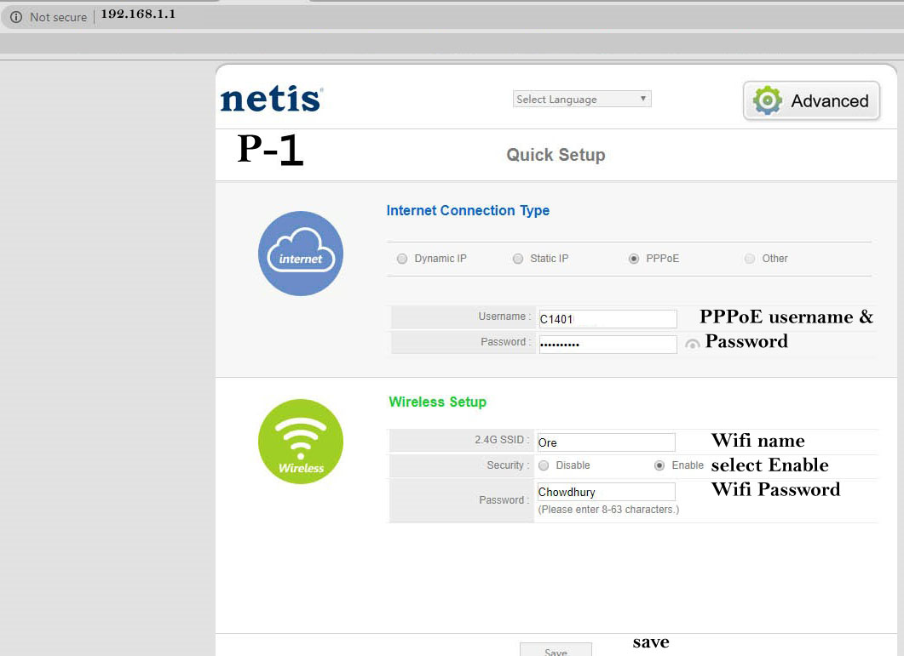Click the Quick Setup heading
Viewport: 904px width, 656px height.
coord(556,155)
